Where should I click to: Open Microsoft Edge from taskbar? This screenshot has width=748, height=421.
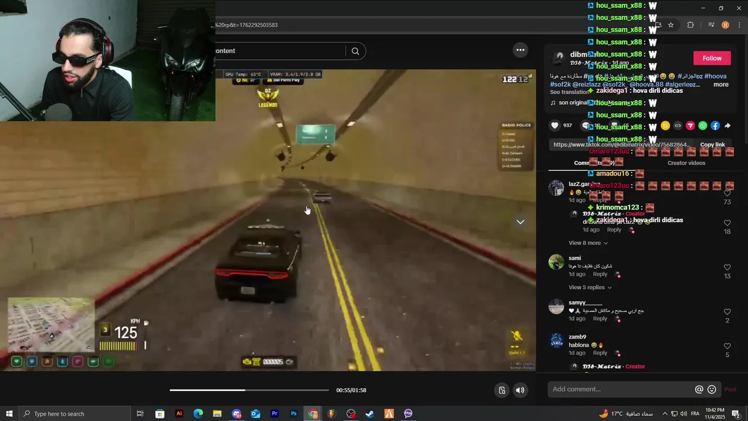[x=198, y=414]
